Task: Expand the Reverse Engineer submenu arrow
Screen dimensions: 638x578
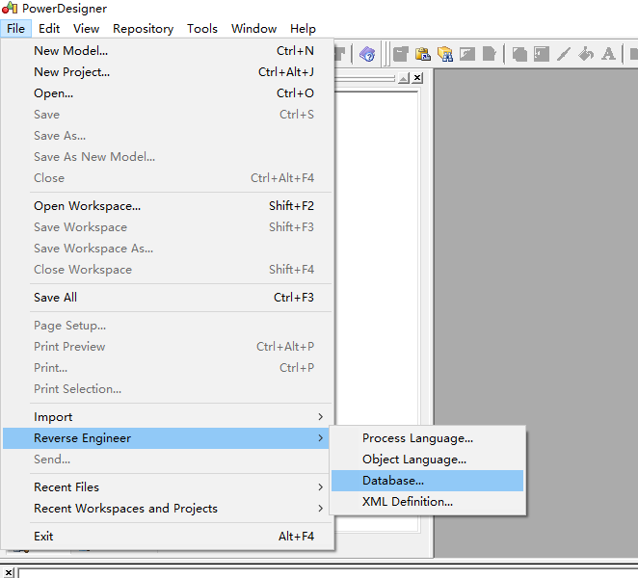Action: pyautogui.click(x=321, y=438)
